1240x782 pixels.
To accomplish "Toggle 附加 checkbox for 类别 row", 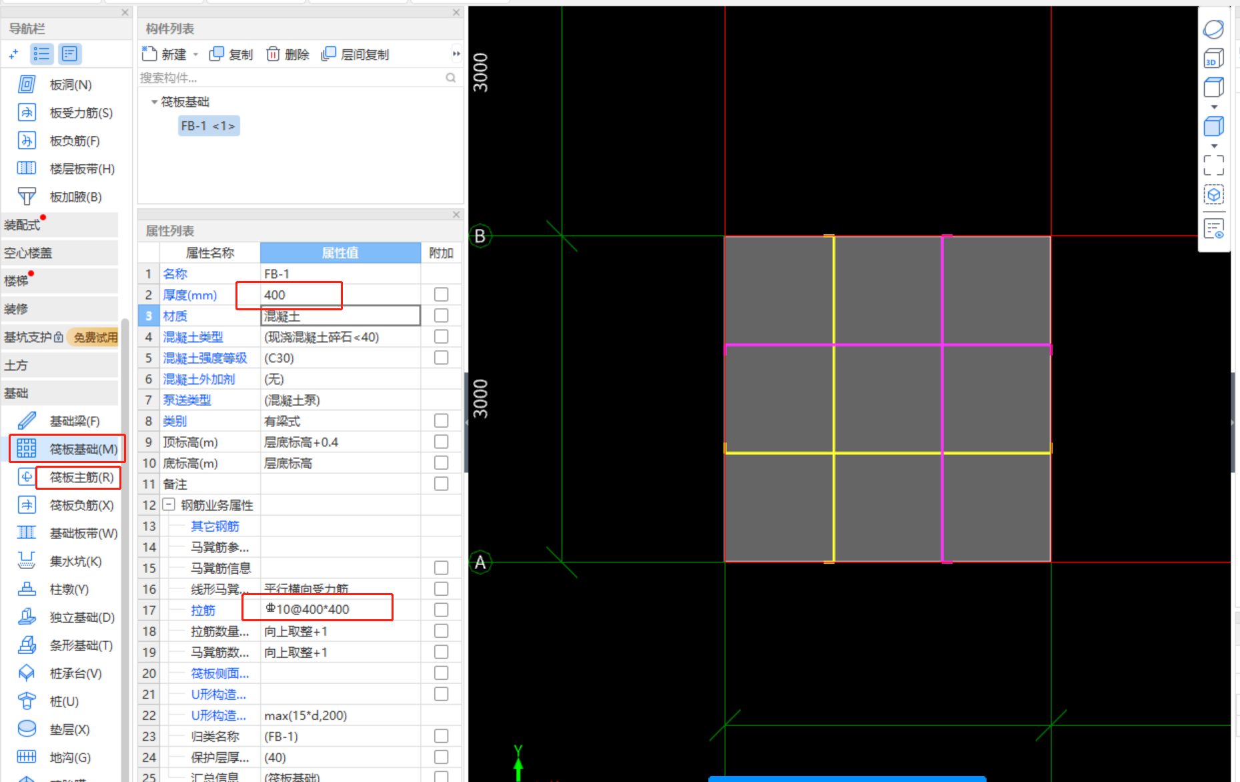I will (441, 420).
